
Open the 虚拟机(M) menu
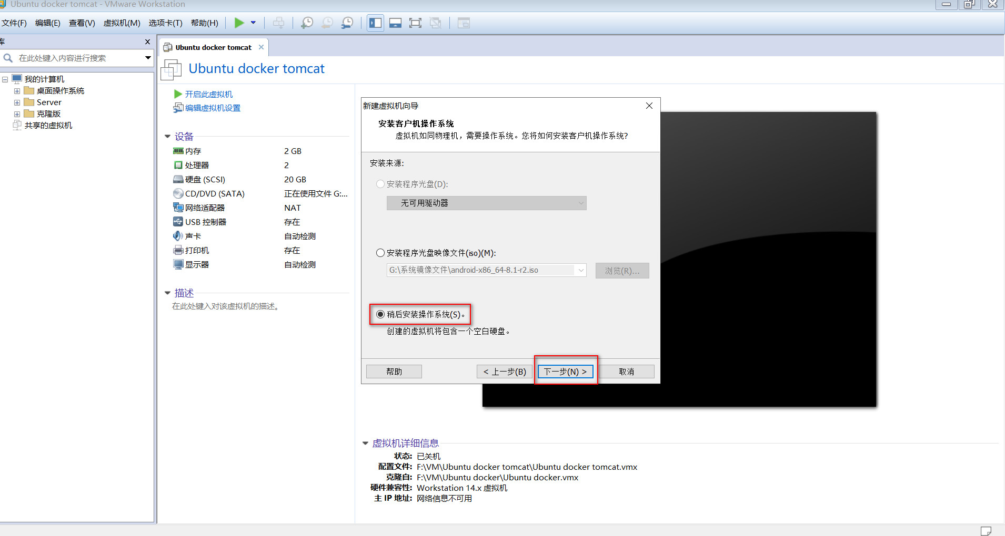pyautogui.click(x=122, y=23)
